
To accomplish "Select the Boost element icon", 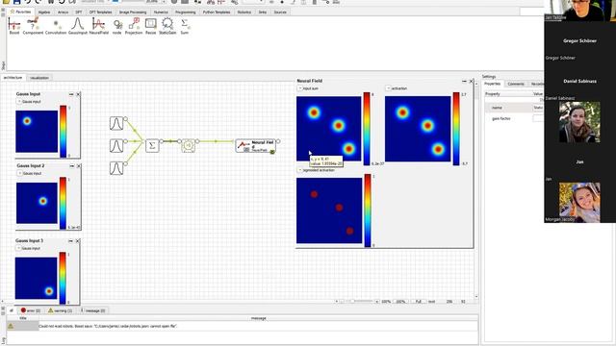I will click(x=14, y=24).
